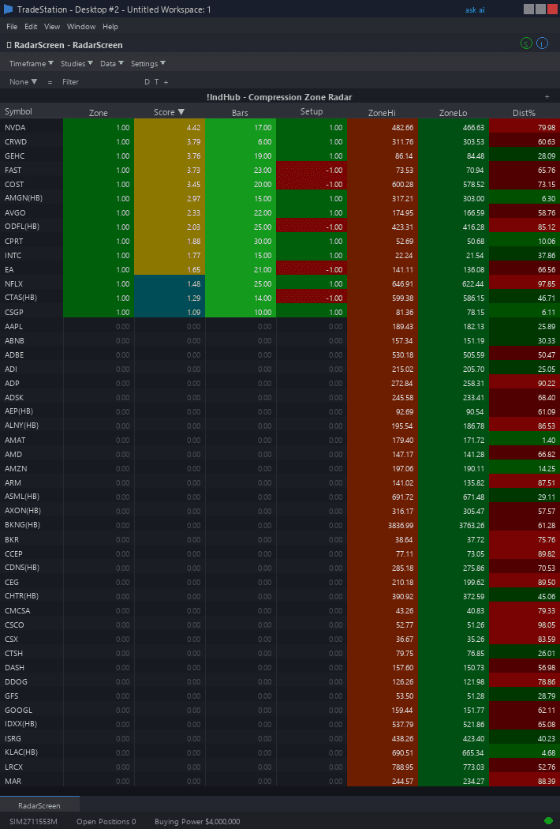The height and width of the screenshot is (829, 560).
Task: Click NVDA score cell 4.42
Action: 170,127
